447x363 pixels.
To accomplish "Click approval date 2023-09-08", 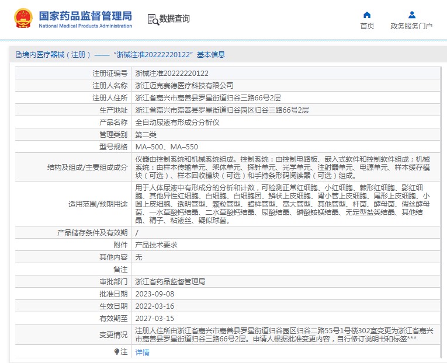I will pyautogui.click(x=154, y=294).
